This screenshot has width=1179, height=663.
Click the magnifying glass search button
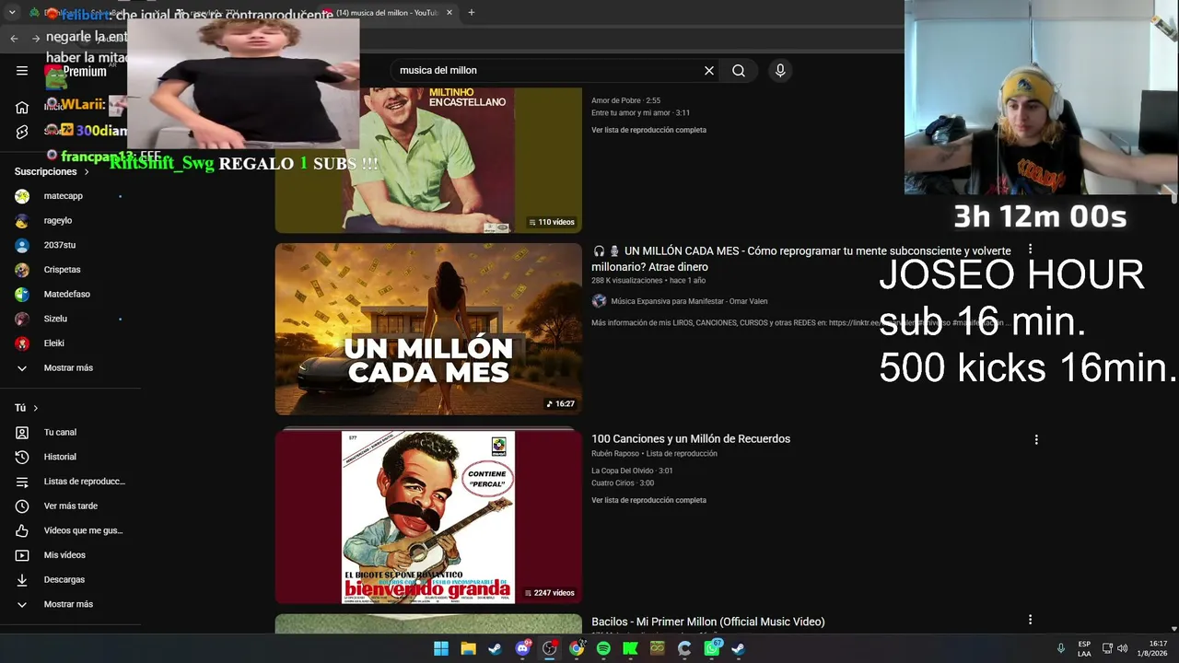coord(739,71)
